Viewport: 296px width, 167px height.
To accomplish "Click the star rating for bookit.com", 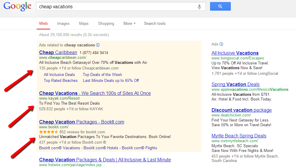I will [x=49, y=132].
